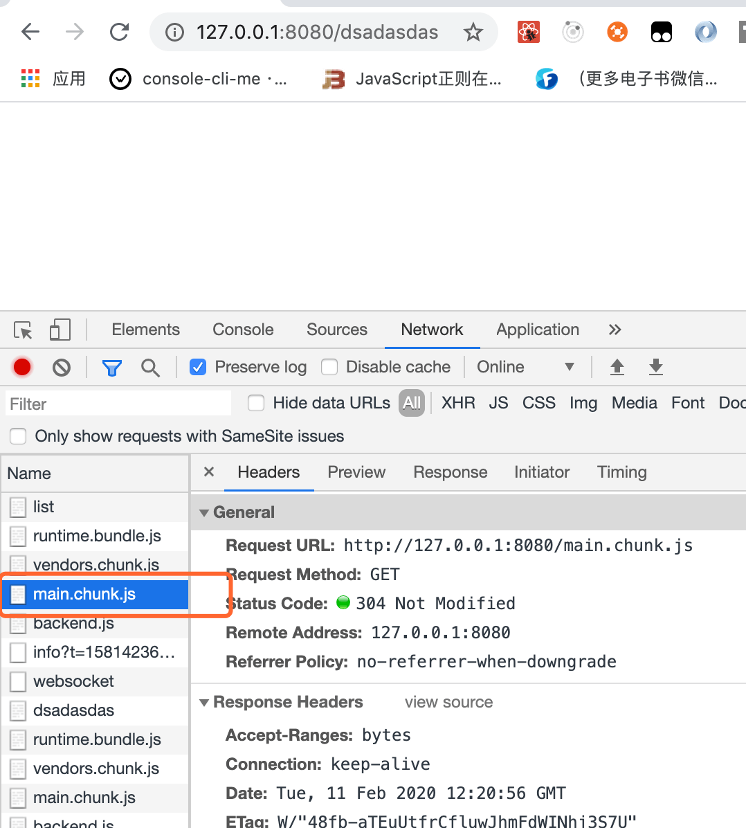
Task: Filter requests by XHR type
Action: pyautogui.click(x=458, y=403)
